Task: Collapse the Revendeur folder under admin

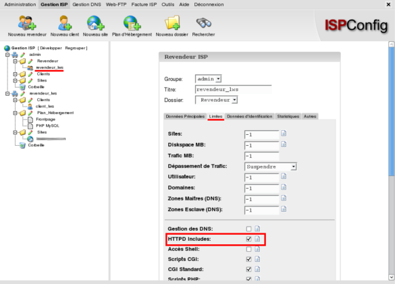Action: 15,61
